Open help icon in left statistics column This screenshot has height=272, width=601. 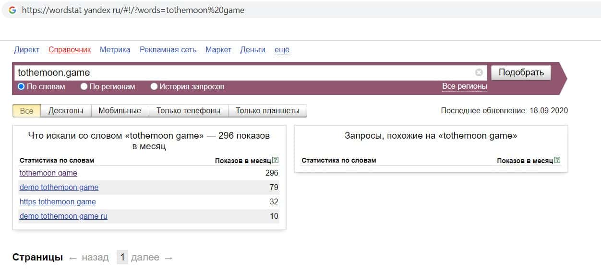click(x=275, y=160)
